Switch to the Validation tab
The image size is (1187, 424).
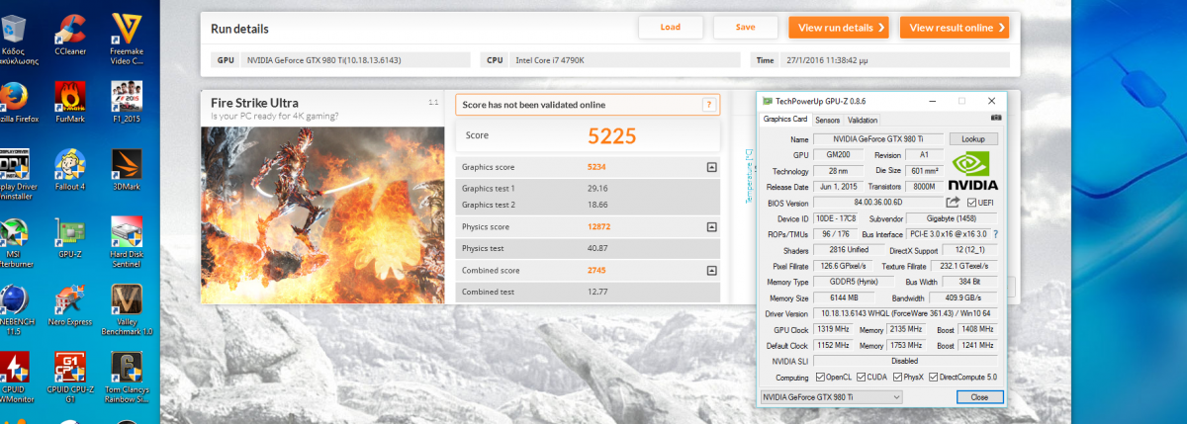pyautogui.click(x=863, y=120)
